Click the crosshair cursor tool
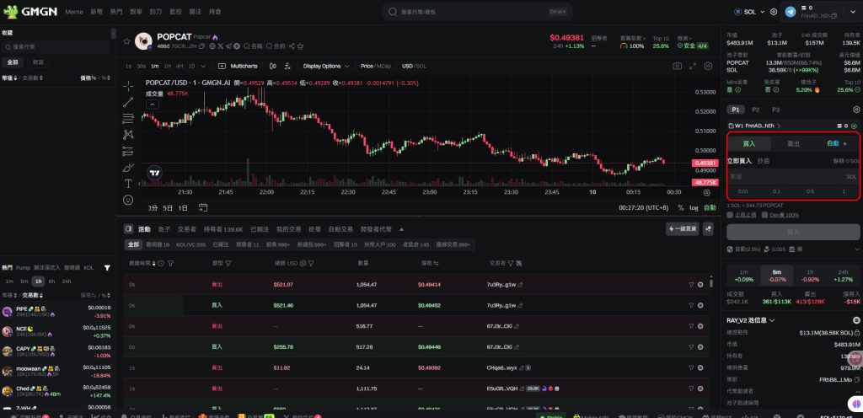Screen dimensions: 863x418 tap(128, 86)
